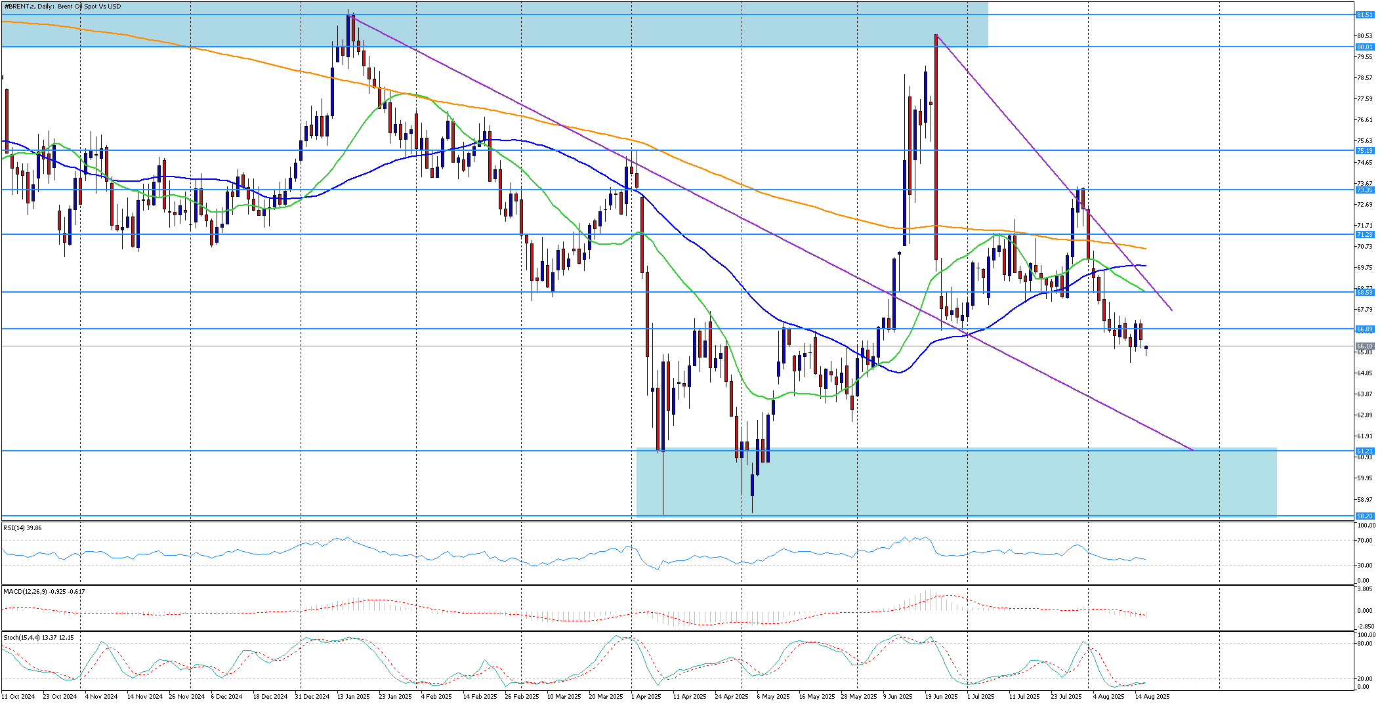Screen dimensions: 1382x704
Task: Click the #BRENT.z Daily chart title text
Action: pos(62,7)
